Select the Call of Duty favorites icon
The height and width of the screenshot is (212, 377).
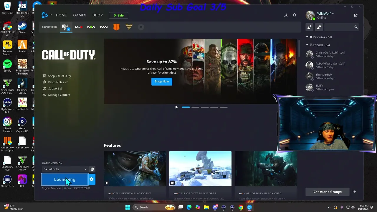[66, 27]
